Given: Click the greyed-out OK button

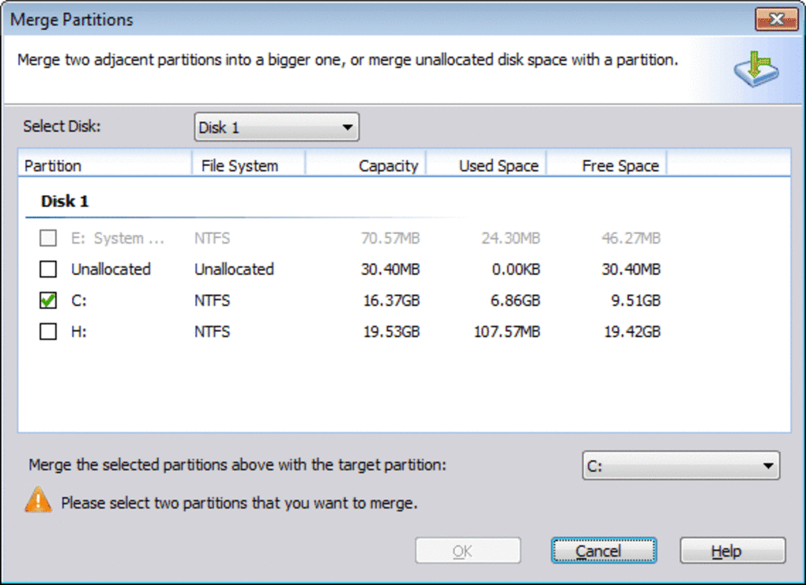Looking at the screenshot, I should 468,551.
